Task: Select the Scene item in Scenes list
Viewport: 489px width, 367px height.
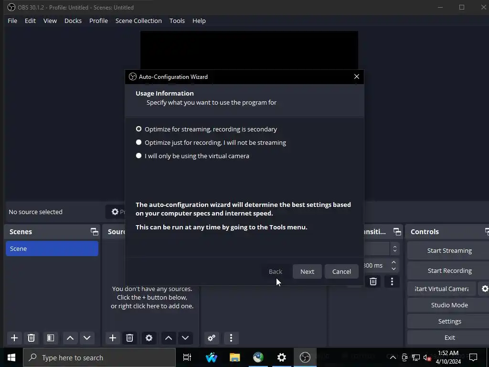Action: coord(52,248)
